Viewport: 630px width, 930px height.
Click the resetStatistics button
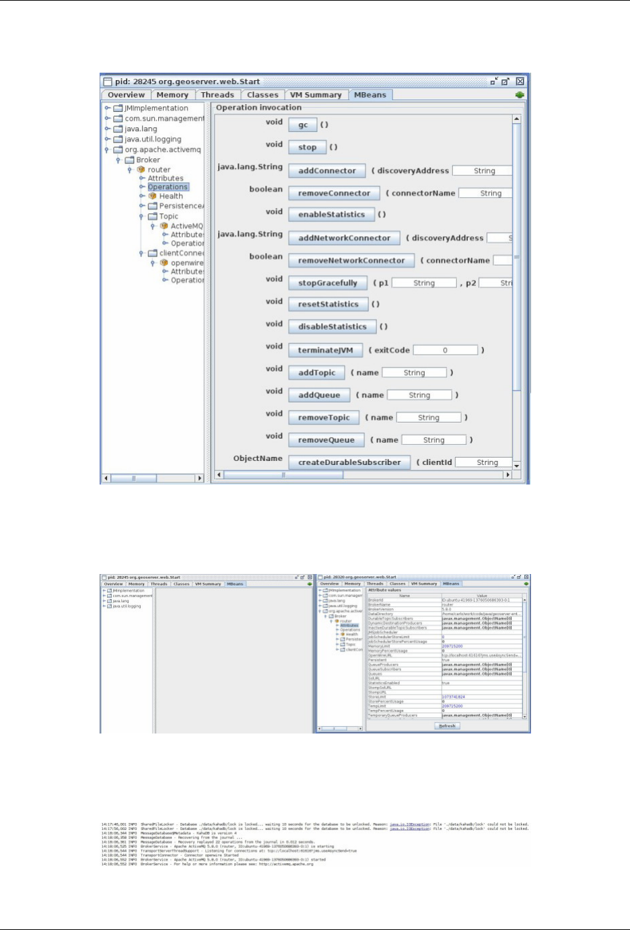pos(328,304)
